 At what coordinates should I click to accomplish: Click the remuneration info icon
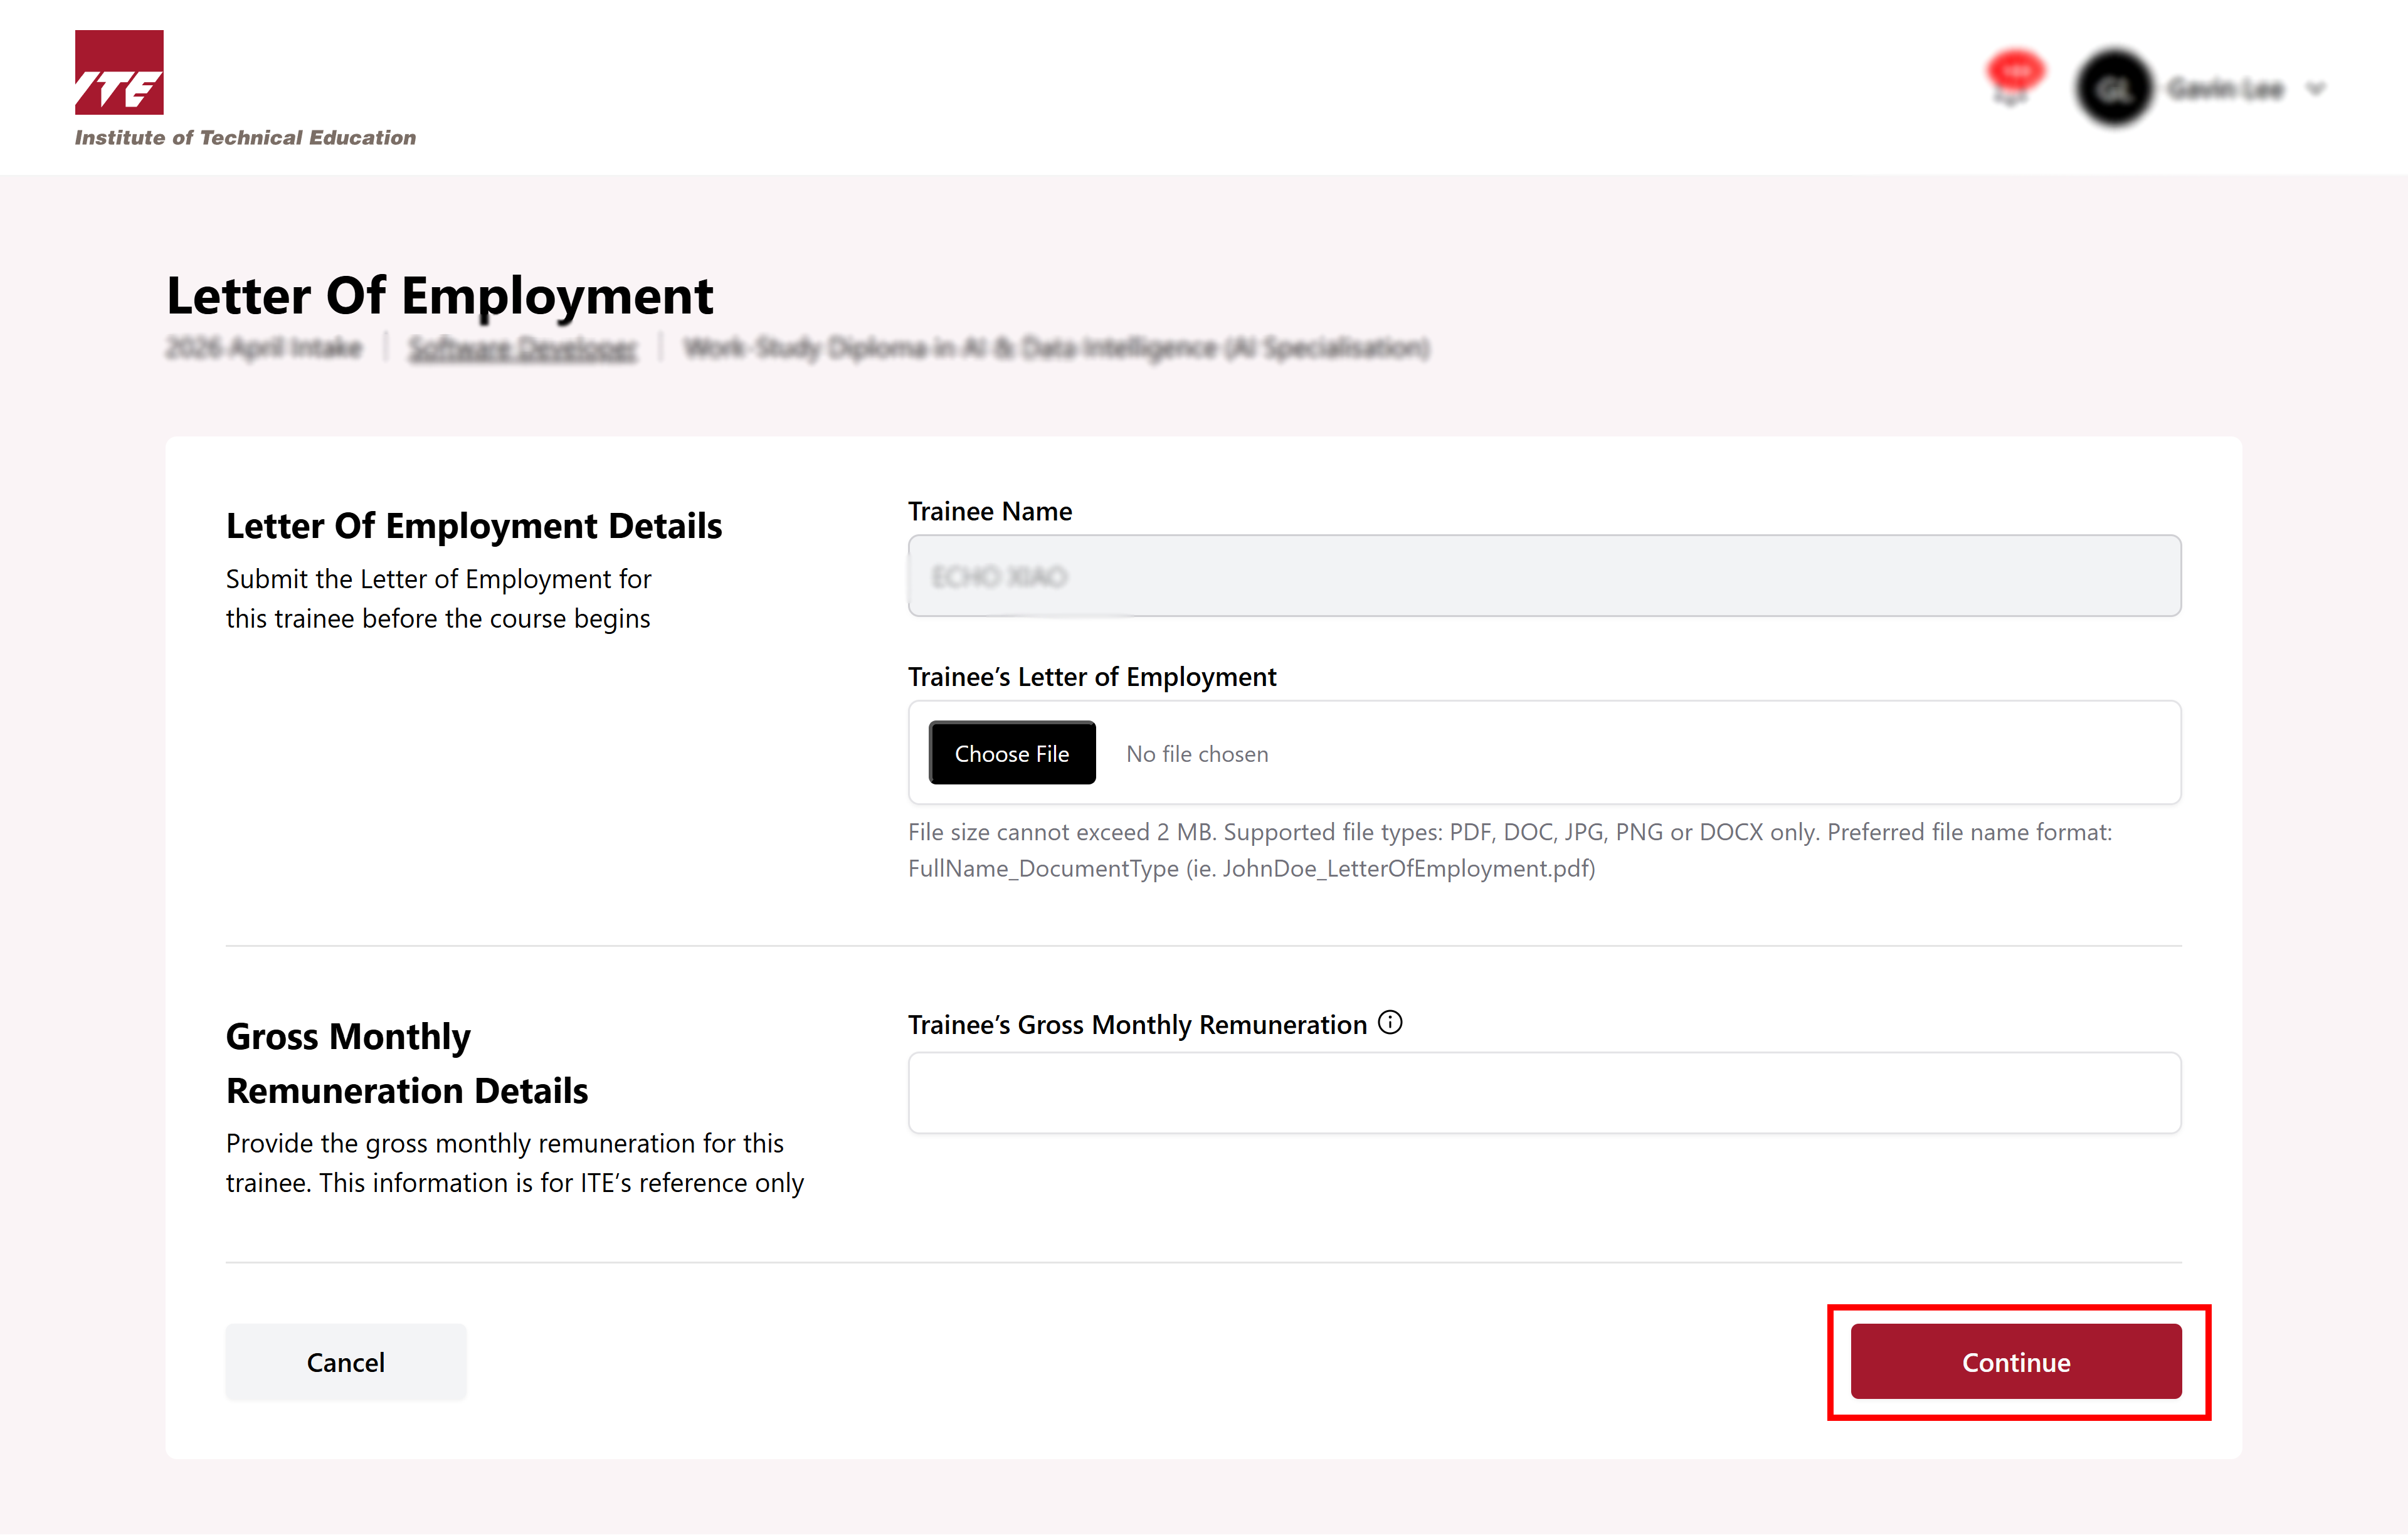click(1390, 1022)
